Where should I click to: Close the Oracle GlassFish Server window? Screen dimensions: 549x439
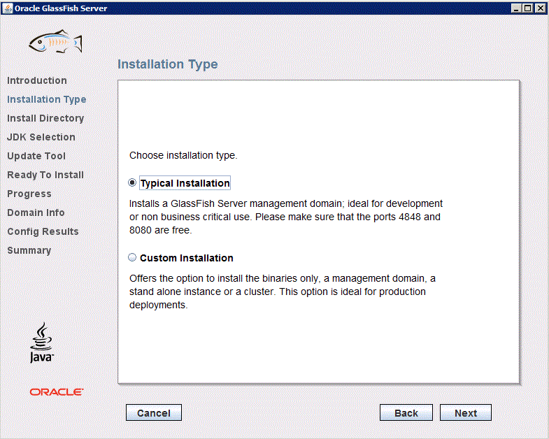click(x=540, y=8)
